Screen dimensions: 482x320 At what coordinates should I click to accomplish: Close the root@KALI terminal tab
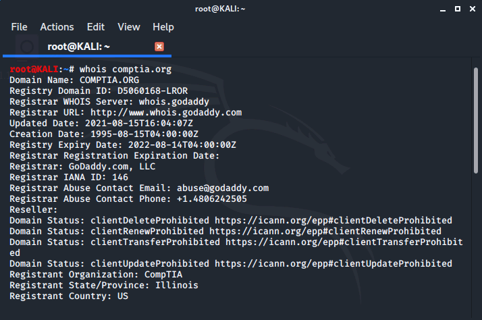click(x=159, y=47)
